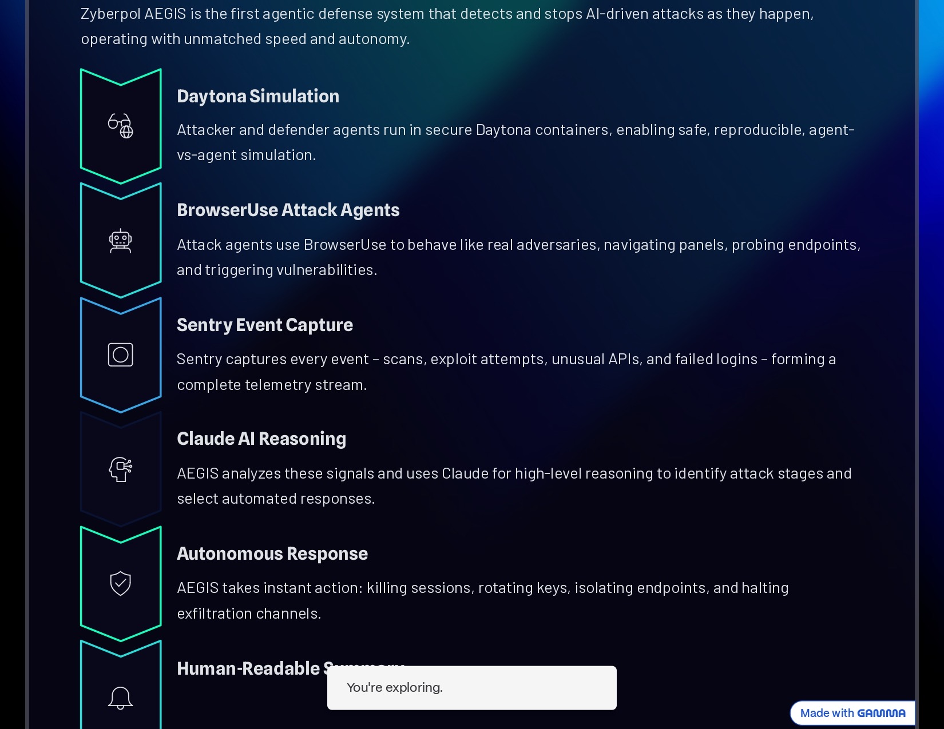Click the Autonomous Response heading
This screenshot has width=944, height=729.
tap(272, 553)
